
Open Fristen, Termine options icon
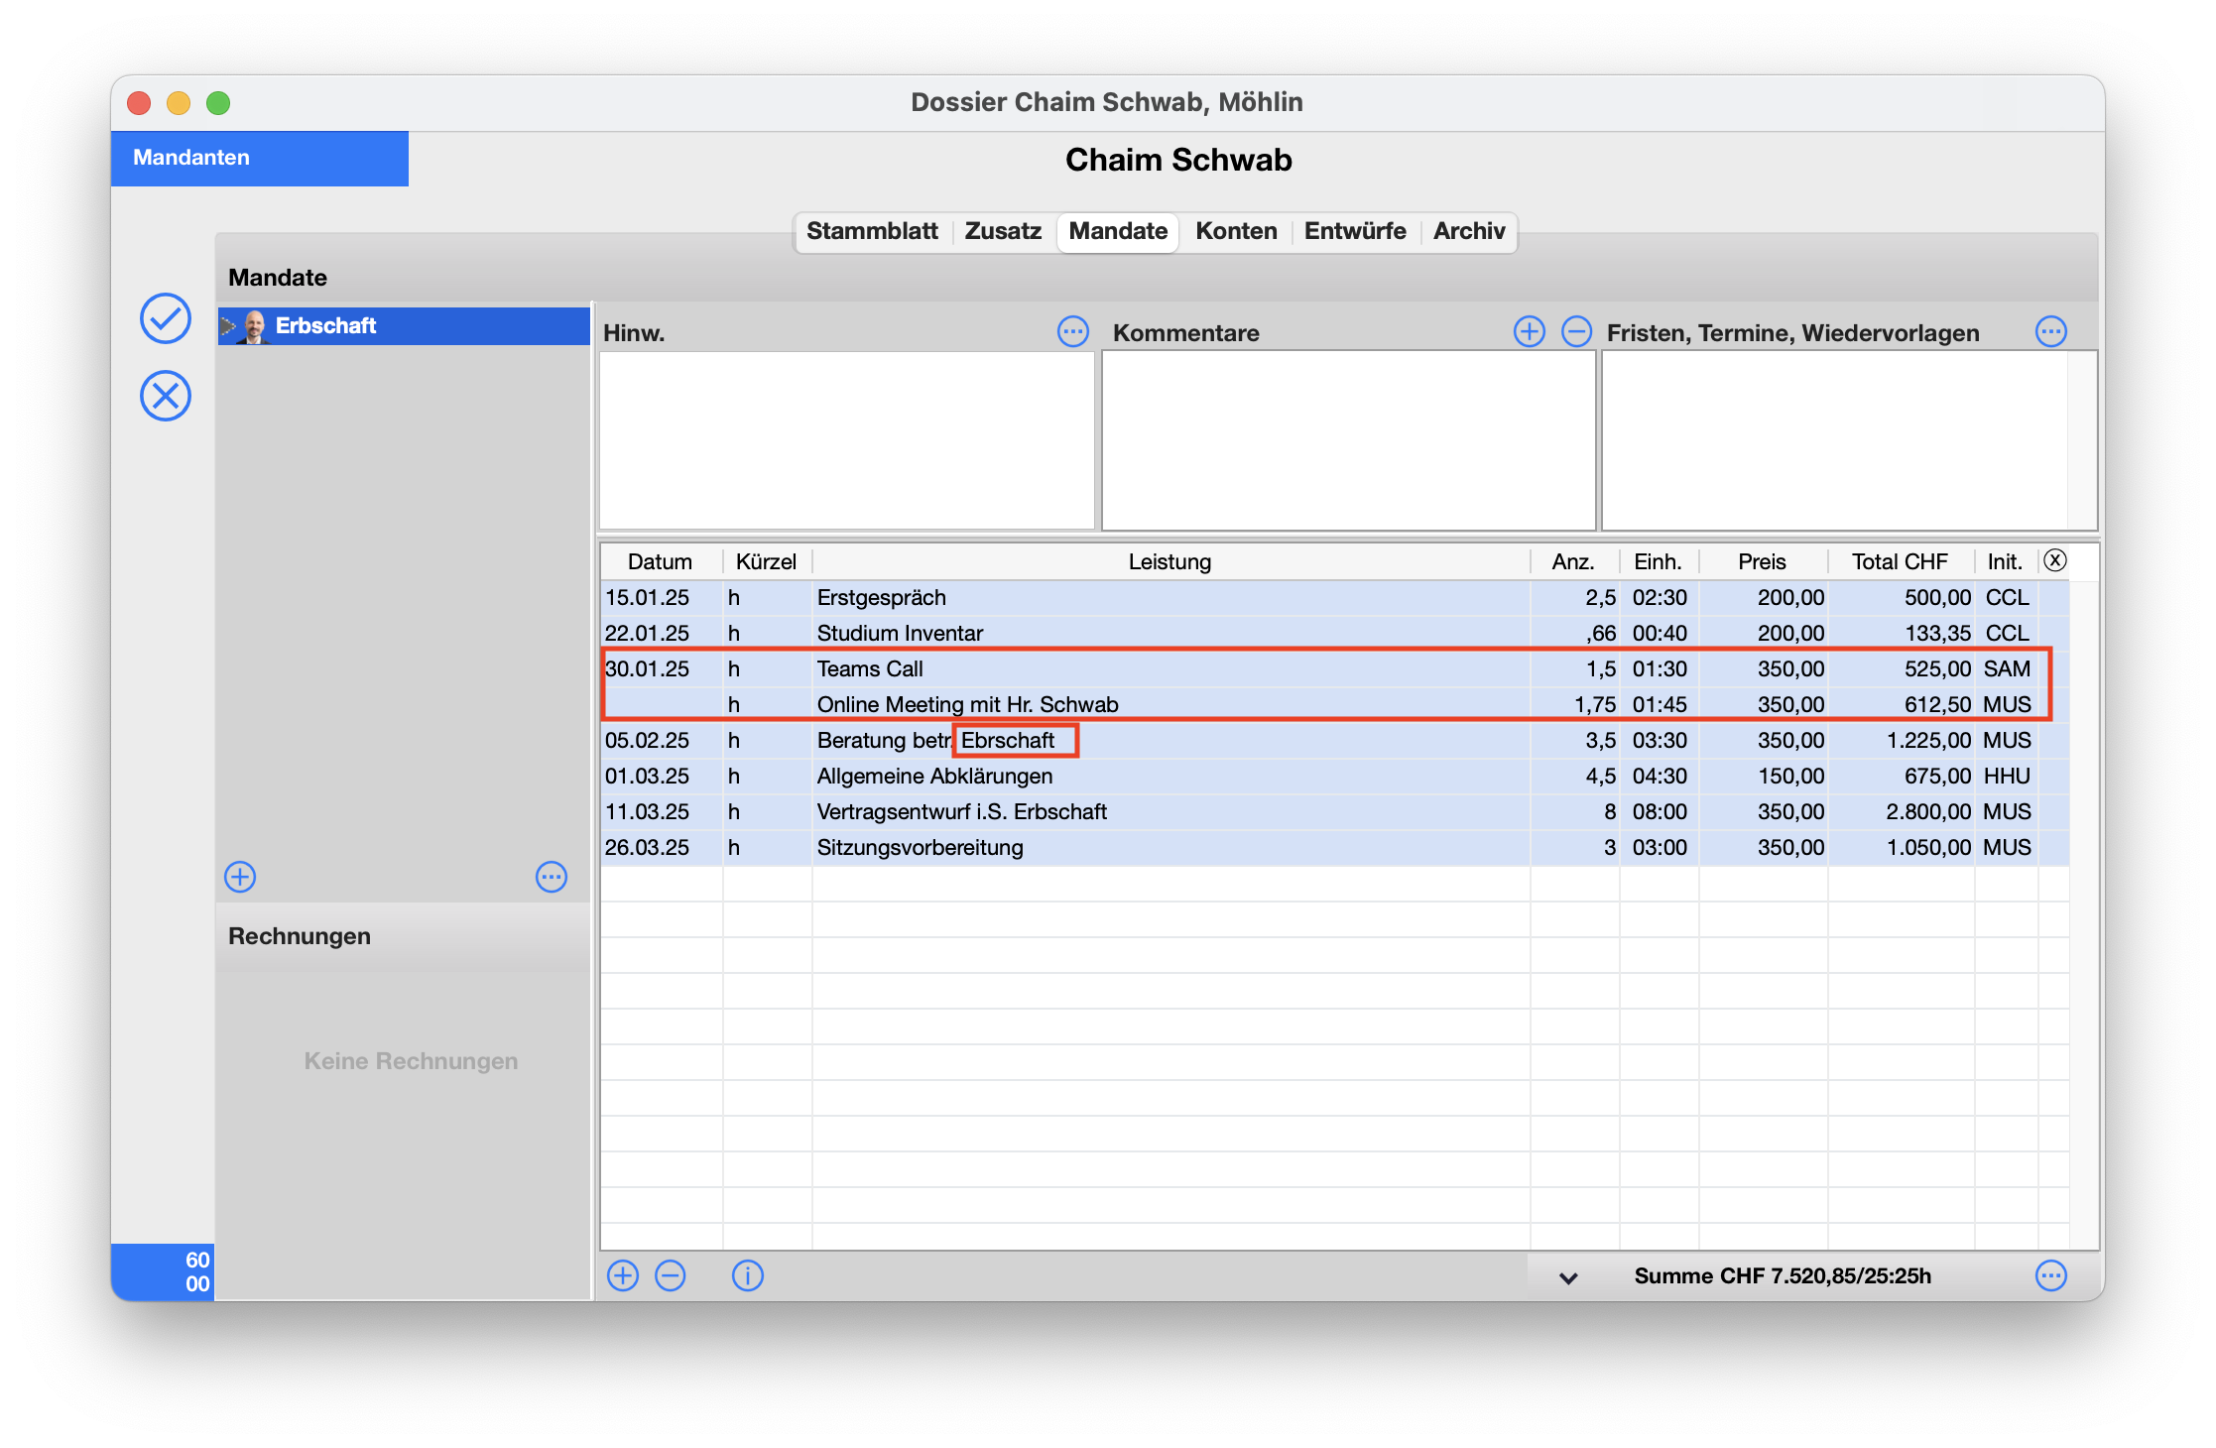point(2050,331)
